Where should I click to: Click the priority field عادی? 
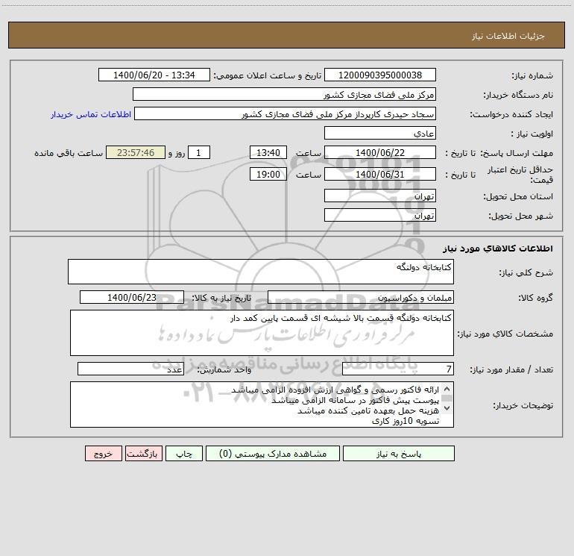coord(380,133)
